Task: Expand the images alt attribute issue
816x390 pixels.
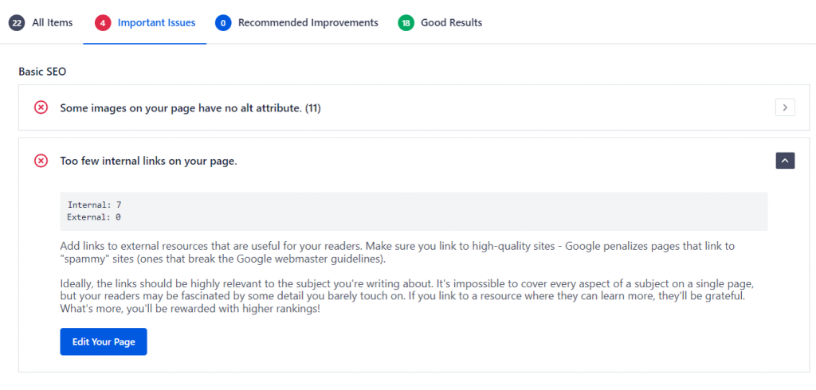Action: tap(785, 107)
